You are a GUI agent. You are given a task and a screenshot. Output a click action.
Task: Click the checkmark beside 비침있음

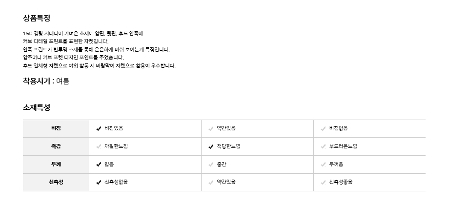(99, 128)
